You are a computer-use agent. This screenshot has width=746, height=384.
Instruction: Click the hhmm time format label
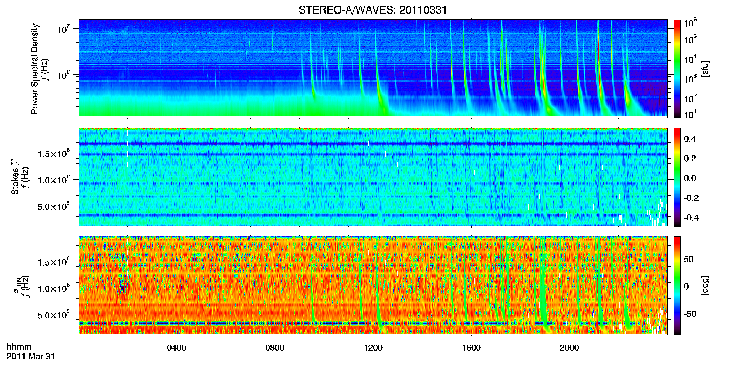point(19,347)
